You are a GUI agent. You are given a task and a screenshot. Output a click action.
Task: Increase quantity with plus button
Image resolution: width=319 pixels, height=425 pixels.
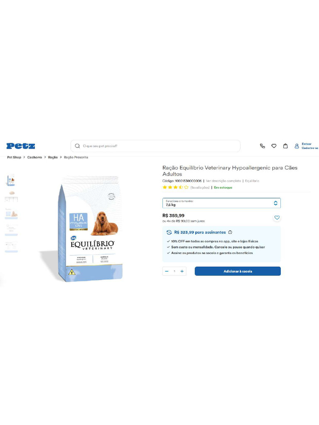182,271
